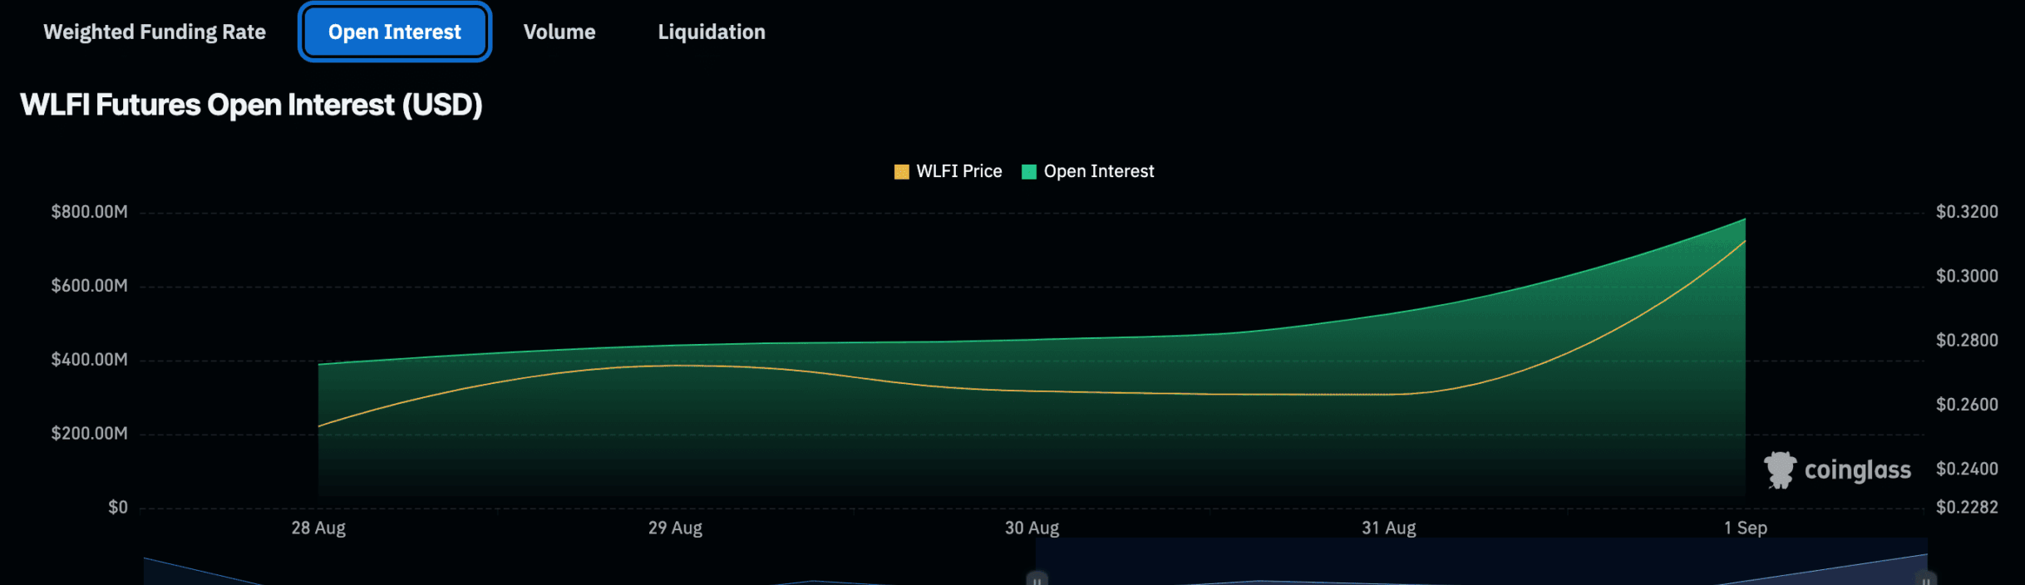
Task: Show the Liquidation tab
Action: [711, 32]
